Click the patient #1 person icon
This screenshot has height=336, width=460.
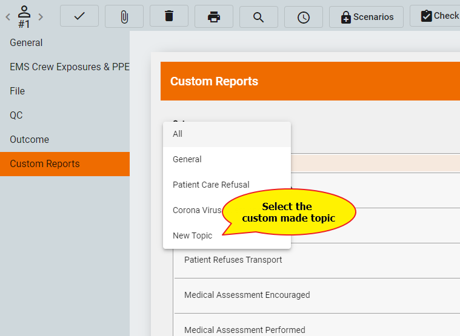click(x=24, y=16)
